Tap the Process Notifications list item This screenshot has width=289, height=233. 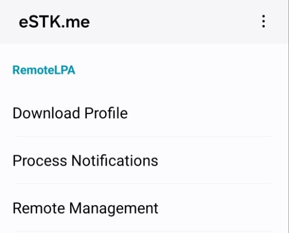pos(144,160)
